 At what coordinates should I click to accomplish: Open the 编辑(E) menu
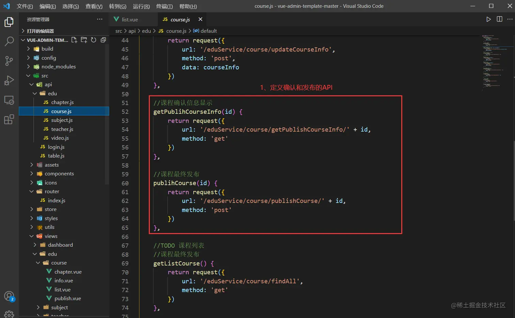(48, 6)
